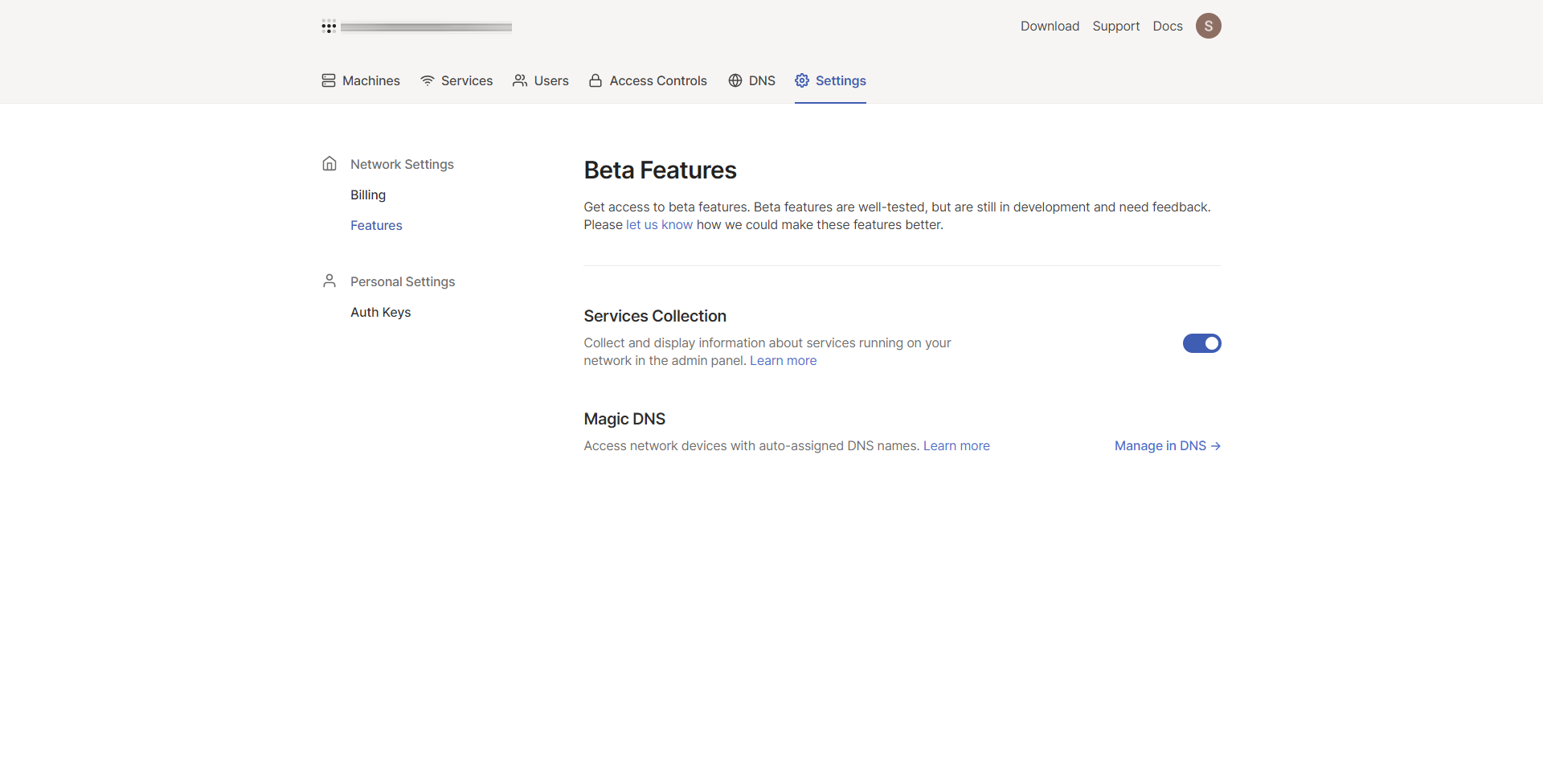Click the Personal Settings person icon

pyautogui.click(x=329, y=281)
